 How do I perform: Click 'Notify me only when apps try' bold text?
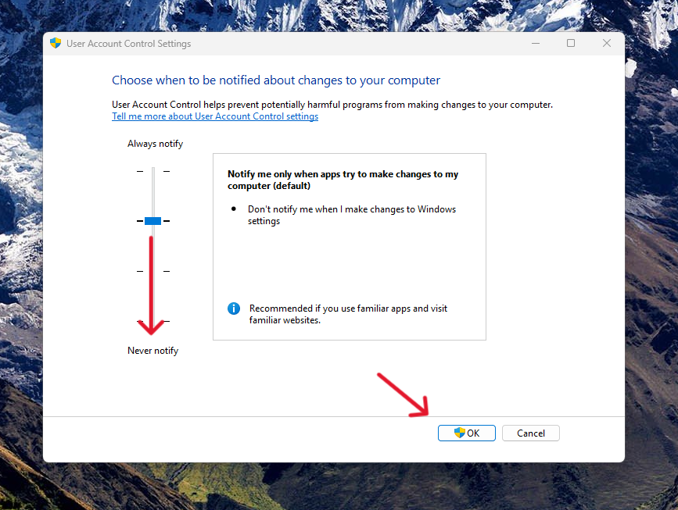coord(343,180)
